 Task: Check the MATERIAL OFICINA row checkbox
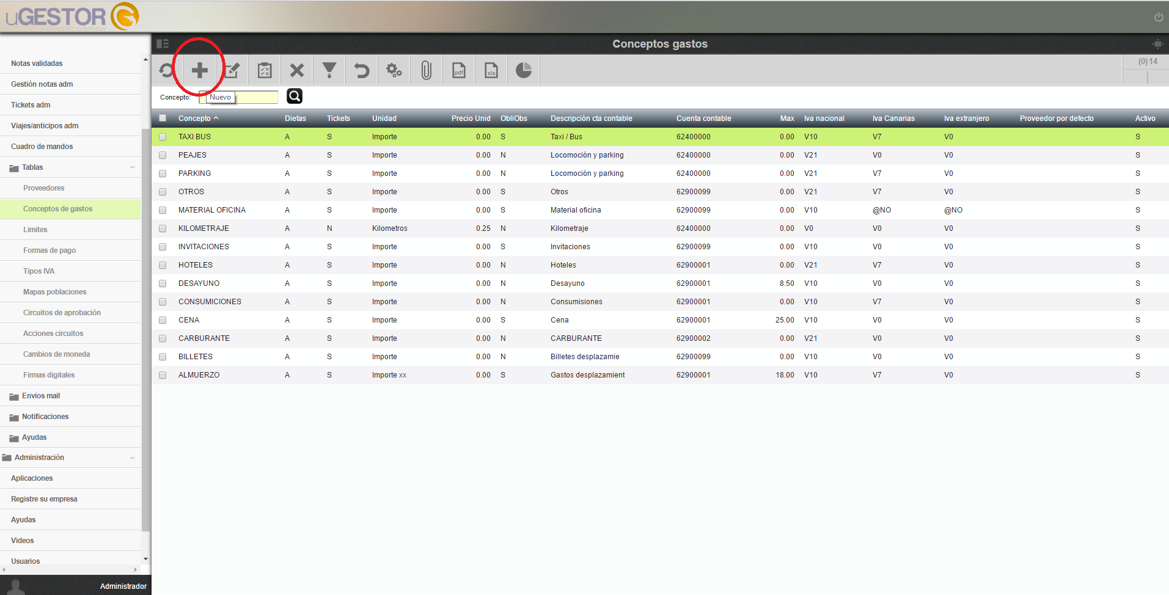click(x=163, y=210)
